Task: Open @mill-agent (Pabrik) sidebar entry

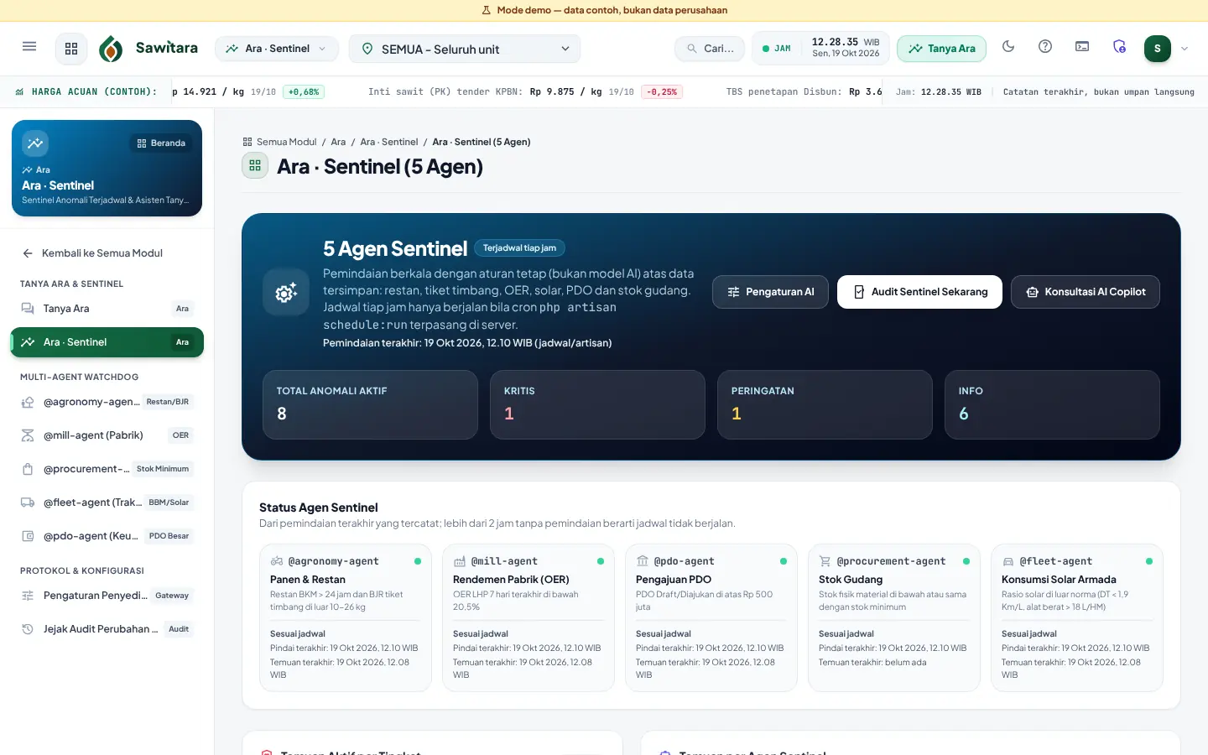Action: coord(107,435)
